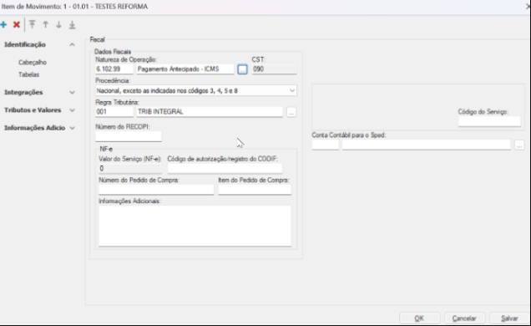Click the Item do Pedido de Compra field

[x=255, y=190]
